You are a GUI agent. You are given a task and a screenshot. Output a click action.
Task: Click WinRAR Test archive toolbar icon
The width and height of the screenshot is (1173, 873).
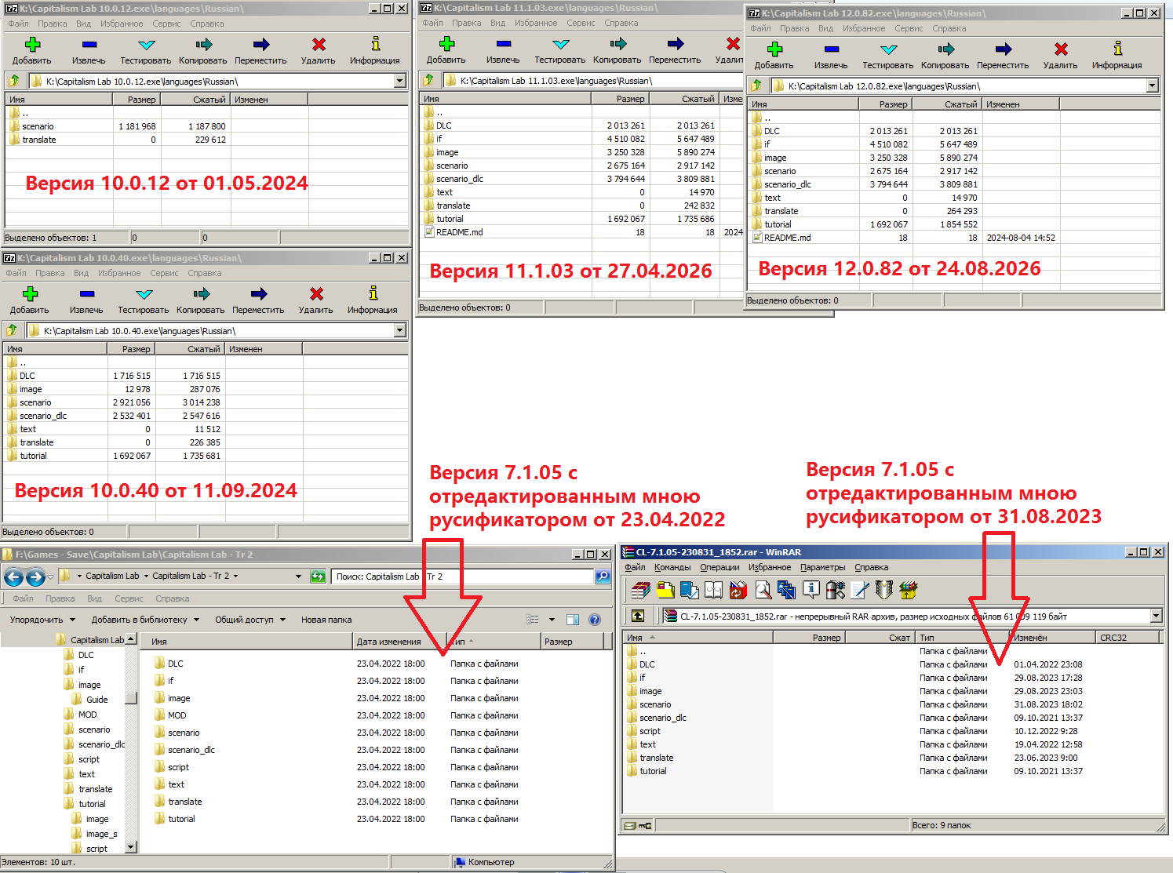pos(690,590)
